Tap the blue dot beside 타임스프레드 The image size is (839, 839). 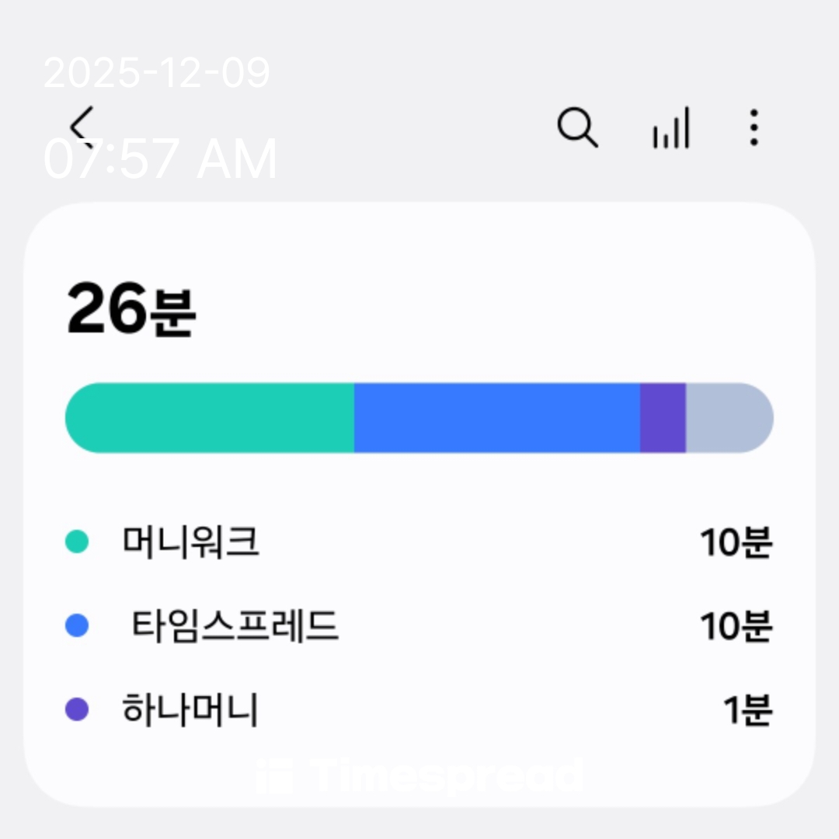(77, 625)
